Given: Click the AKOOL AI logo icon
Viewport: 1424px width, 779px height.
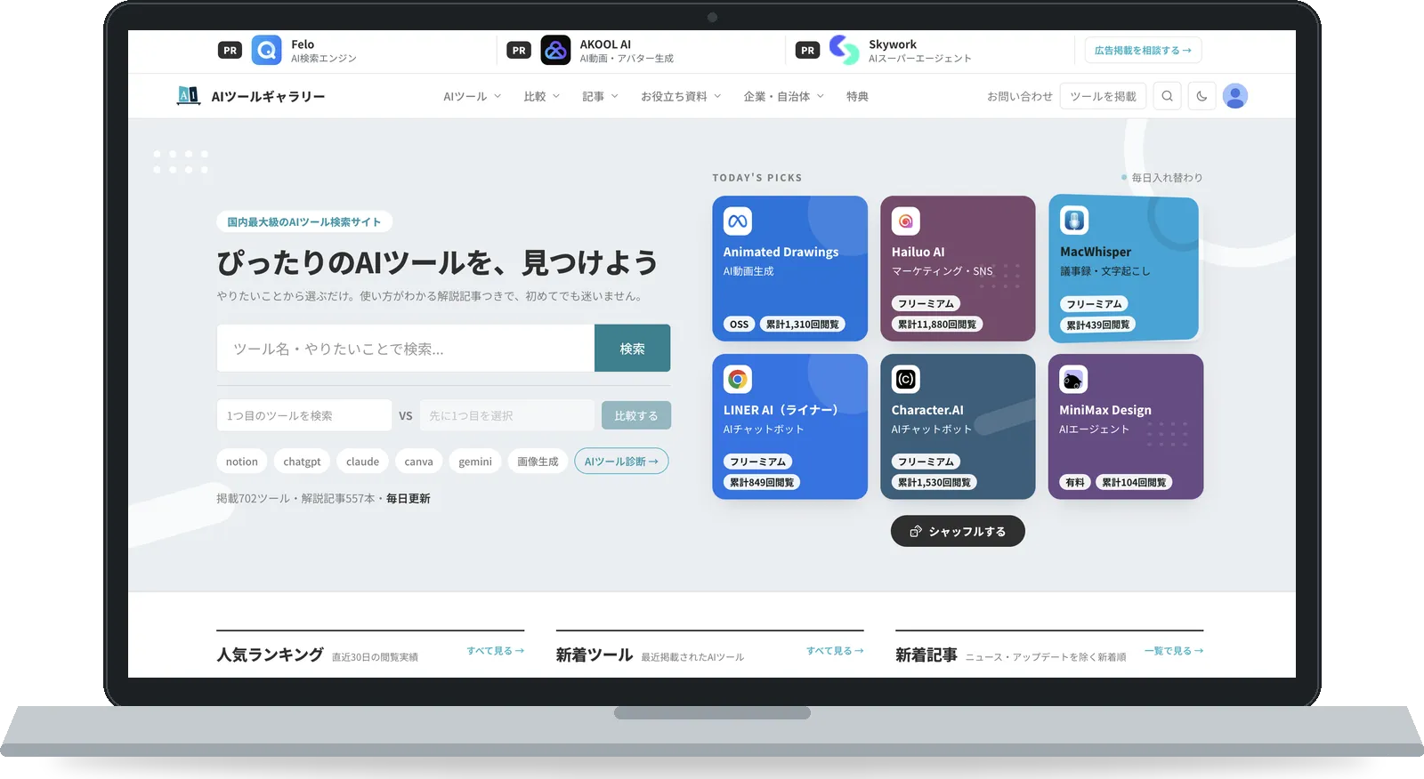Looking at the screenshot, I should click(x=555, y=50).
